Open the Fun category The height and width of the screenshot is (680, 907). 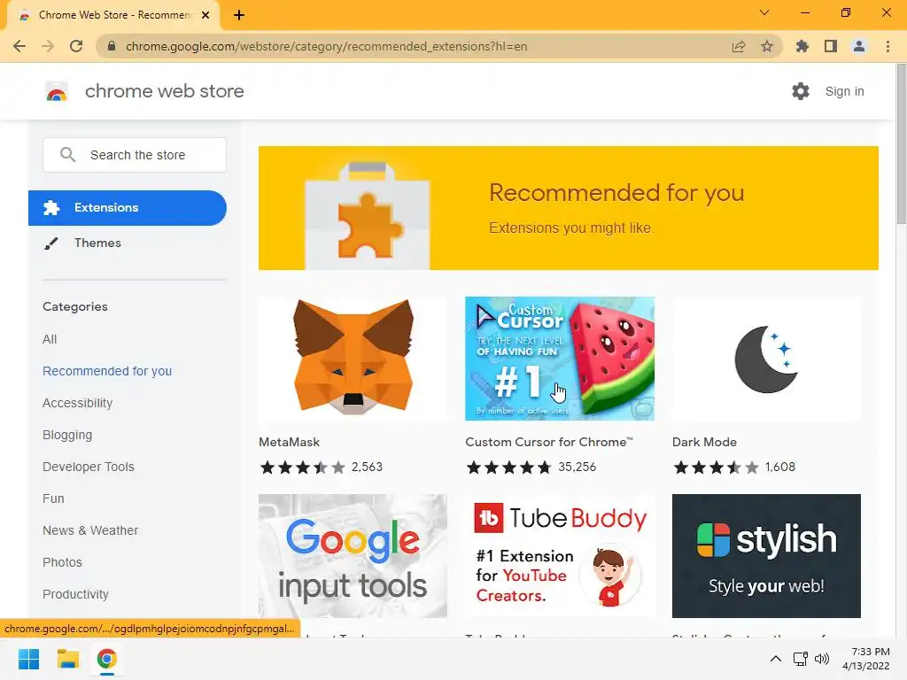(53, 498)
